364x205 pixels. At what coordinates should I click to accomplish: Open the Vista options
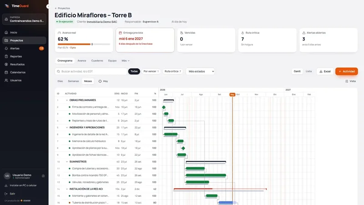(x=350, y=81)
